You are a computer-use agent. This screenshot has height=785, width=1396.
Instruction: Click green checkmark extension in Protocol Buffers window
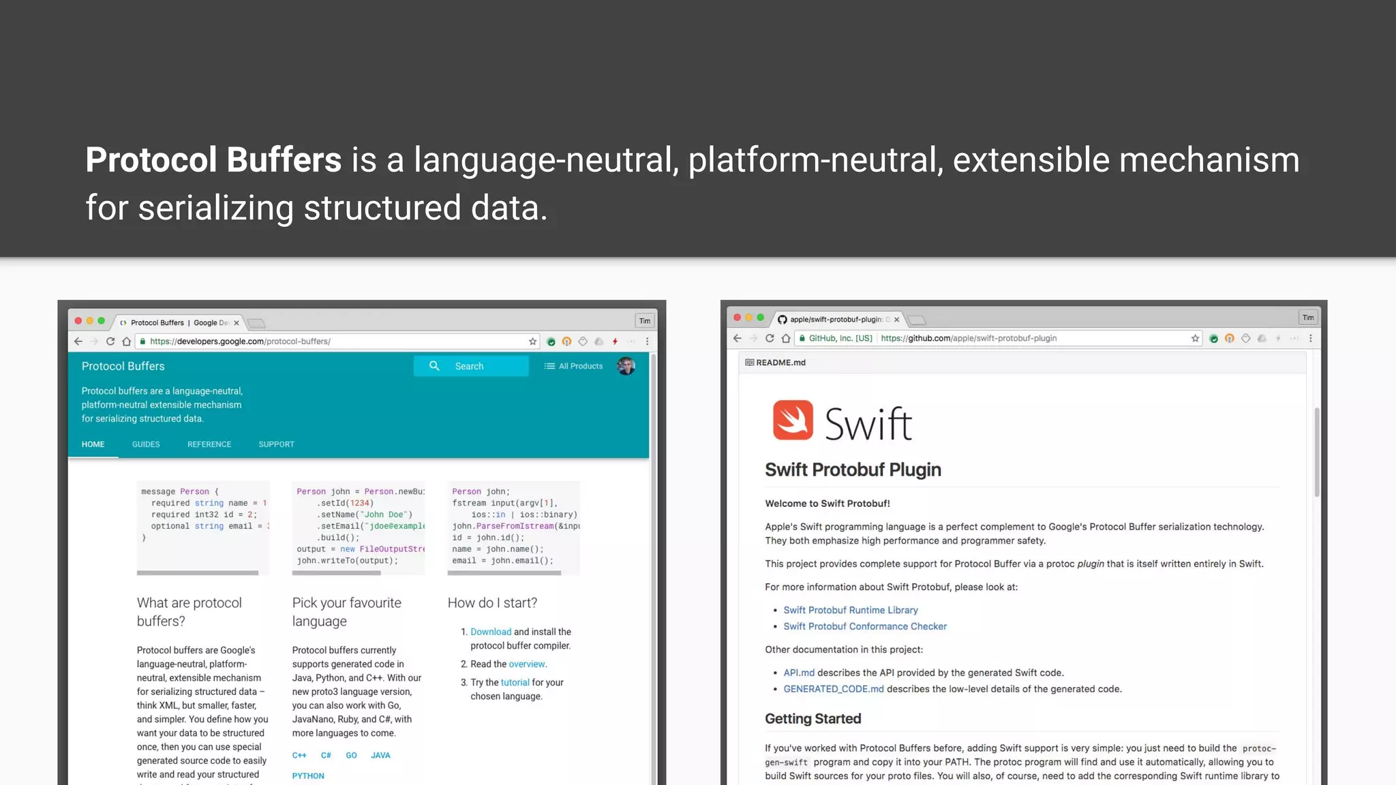(x=551, y=341)
